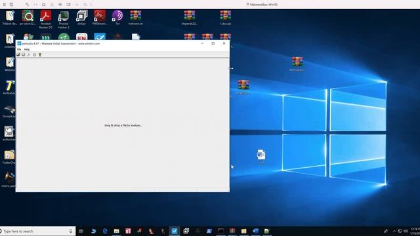This screenshot has height=236, width=420.
Task: Open File Explorer from the taskbar
Action: 117,231
